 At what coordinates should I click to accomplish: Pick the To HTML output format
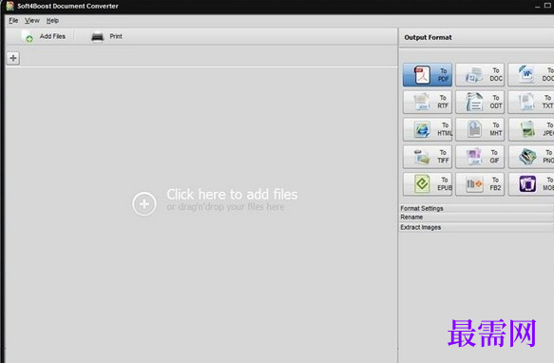[x=428, y=129]
